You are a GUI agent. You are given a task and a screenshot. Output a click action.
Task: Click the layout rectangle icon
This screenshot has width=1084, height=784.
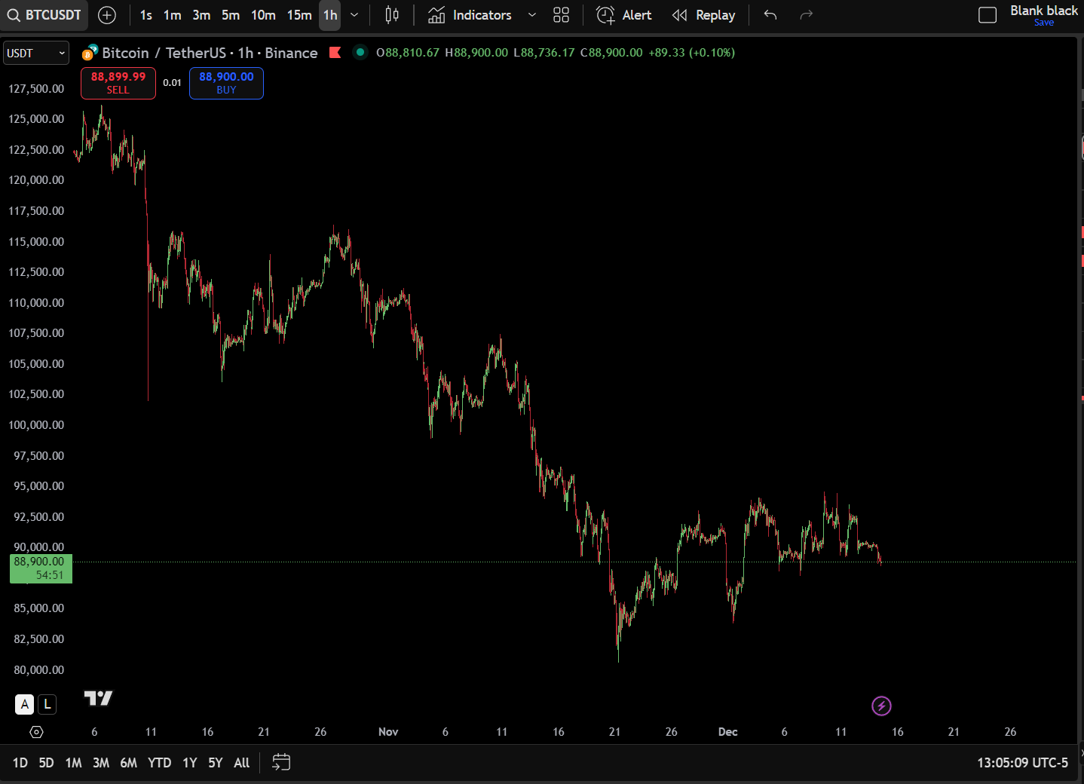pos(988,15)
